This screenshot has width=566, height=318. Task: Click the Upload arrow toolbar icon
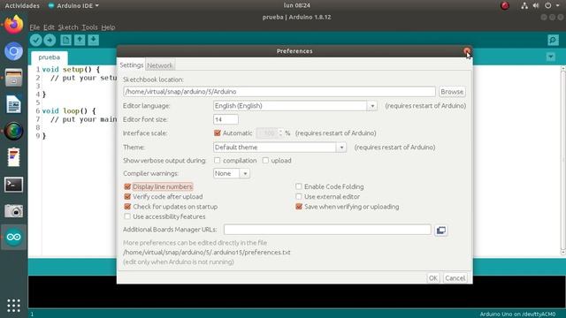coord(50,40)
